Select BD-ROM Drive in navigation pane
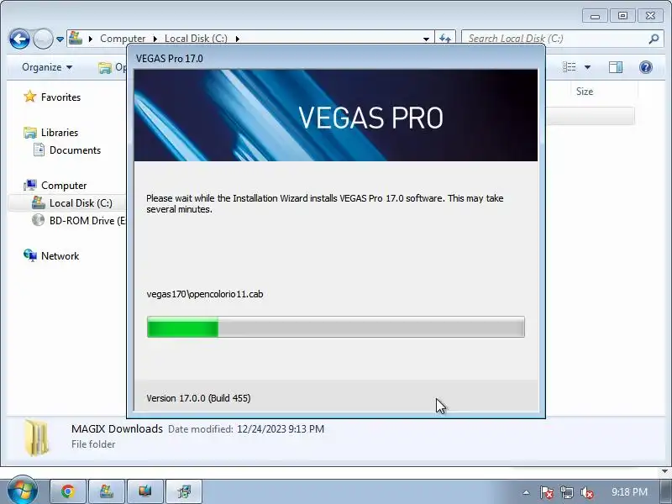Screen dimensions: 672x504 (87, 221)
